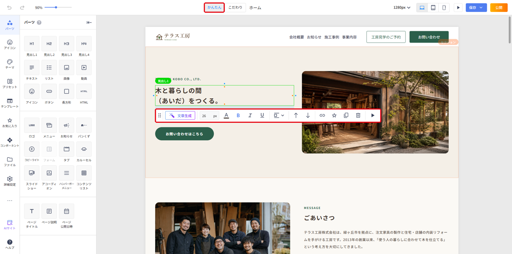Open the ファイル sidebar item
Screen dimensions: 512x254
pos(10,162)
